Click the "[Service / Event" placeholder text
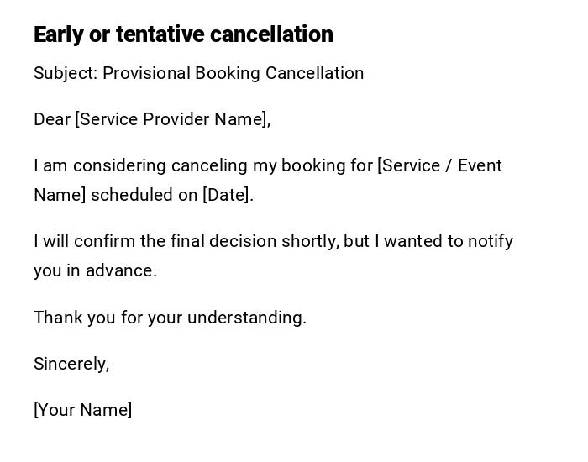This screenshot has width=588, height=462. click(439, 165)
